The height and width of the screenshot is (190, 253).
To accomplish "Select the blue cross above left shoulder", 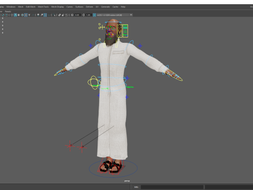I will [91, 46].
